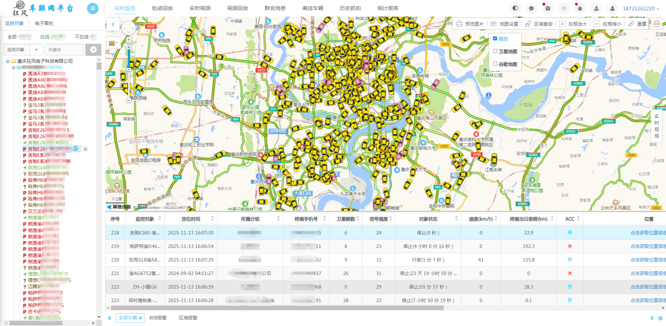Image resolution: width=666 pixels, height=326 pixels.
Task: Click the 关键字 search input field
Action: pyautogui.click(x=64, y=50)
